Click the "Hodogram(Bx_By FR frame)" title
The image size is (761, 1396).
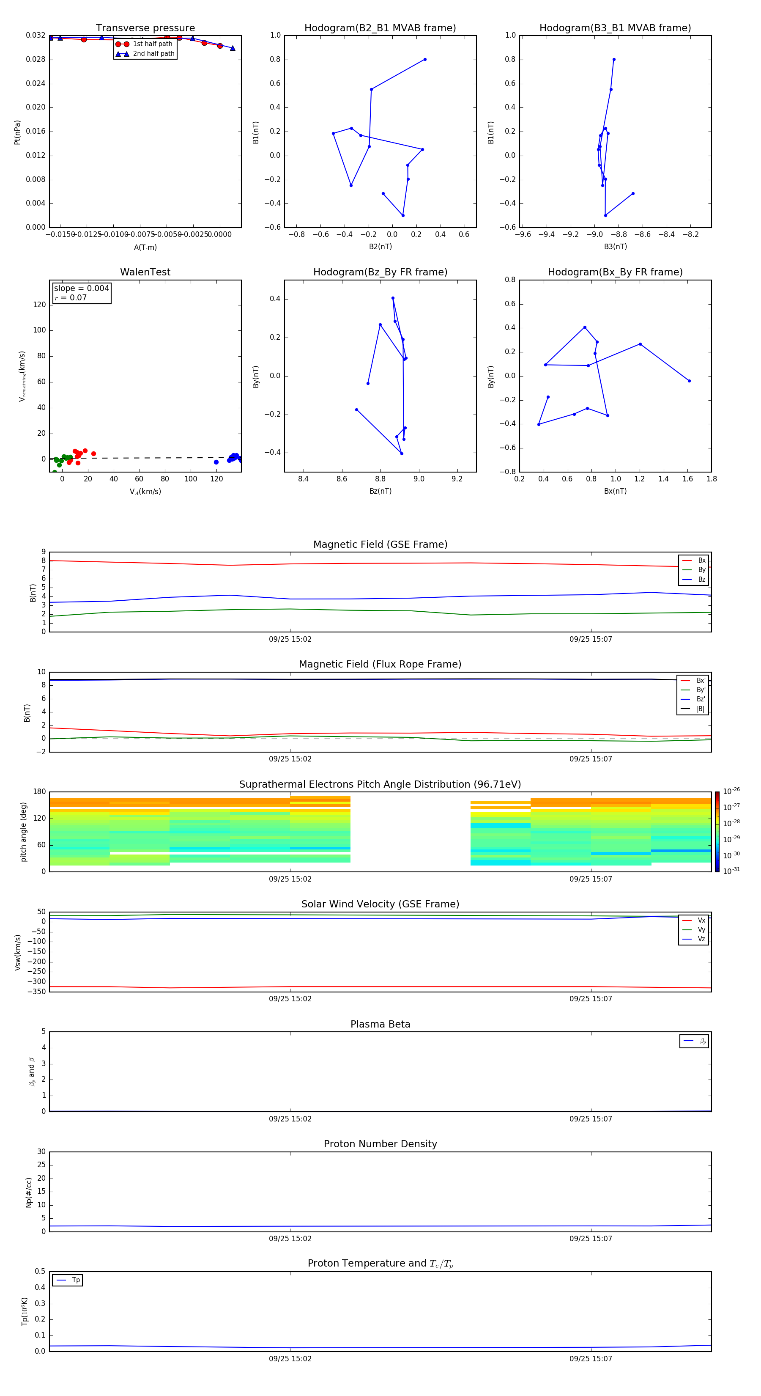pos(615,272)
